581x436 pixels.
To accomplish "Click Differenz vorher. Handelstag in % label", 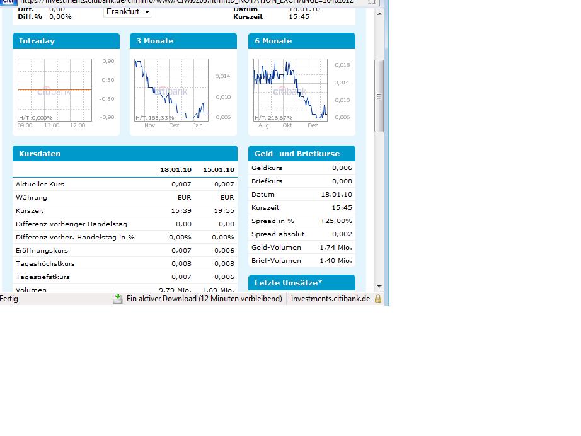I will [x=75, y=237].
